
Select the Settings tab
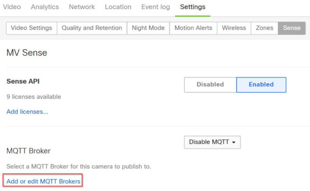pyautogui.click(x=193, y=7)
